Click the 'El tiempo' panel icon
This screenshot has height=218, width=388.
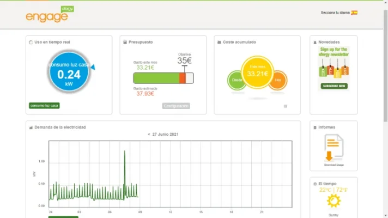(315, 184)
